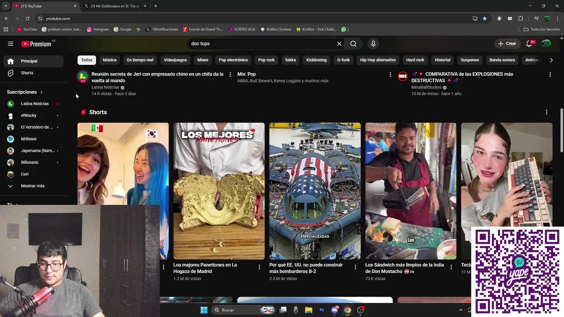The height and width of the screenshot is (317, 564).
Task: Switch to the Mr Goblinciano X tab
Action: point(115,6)
